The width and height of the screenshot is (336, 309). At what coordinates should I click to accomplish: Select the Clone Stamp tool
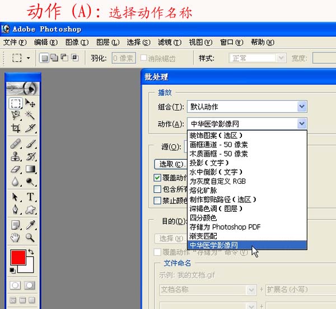tap(16, 156)
